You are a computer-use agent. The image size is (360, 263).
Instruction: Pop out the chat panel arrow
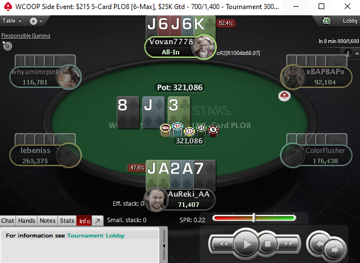tap(98, 220)
